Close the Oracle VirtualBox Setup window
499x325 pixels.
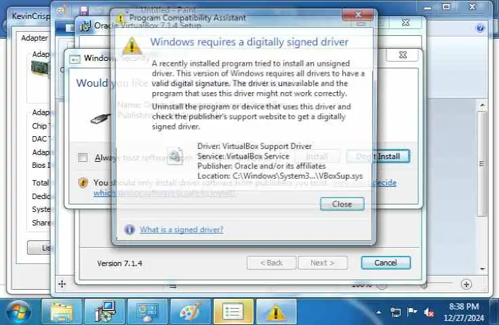[x=405, y=22]
